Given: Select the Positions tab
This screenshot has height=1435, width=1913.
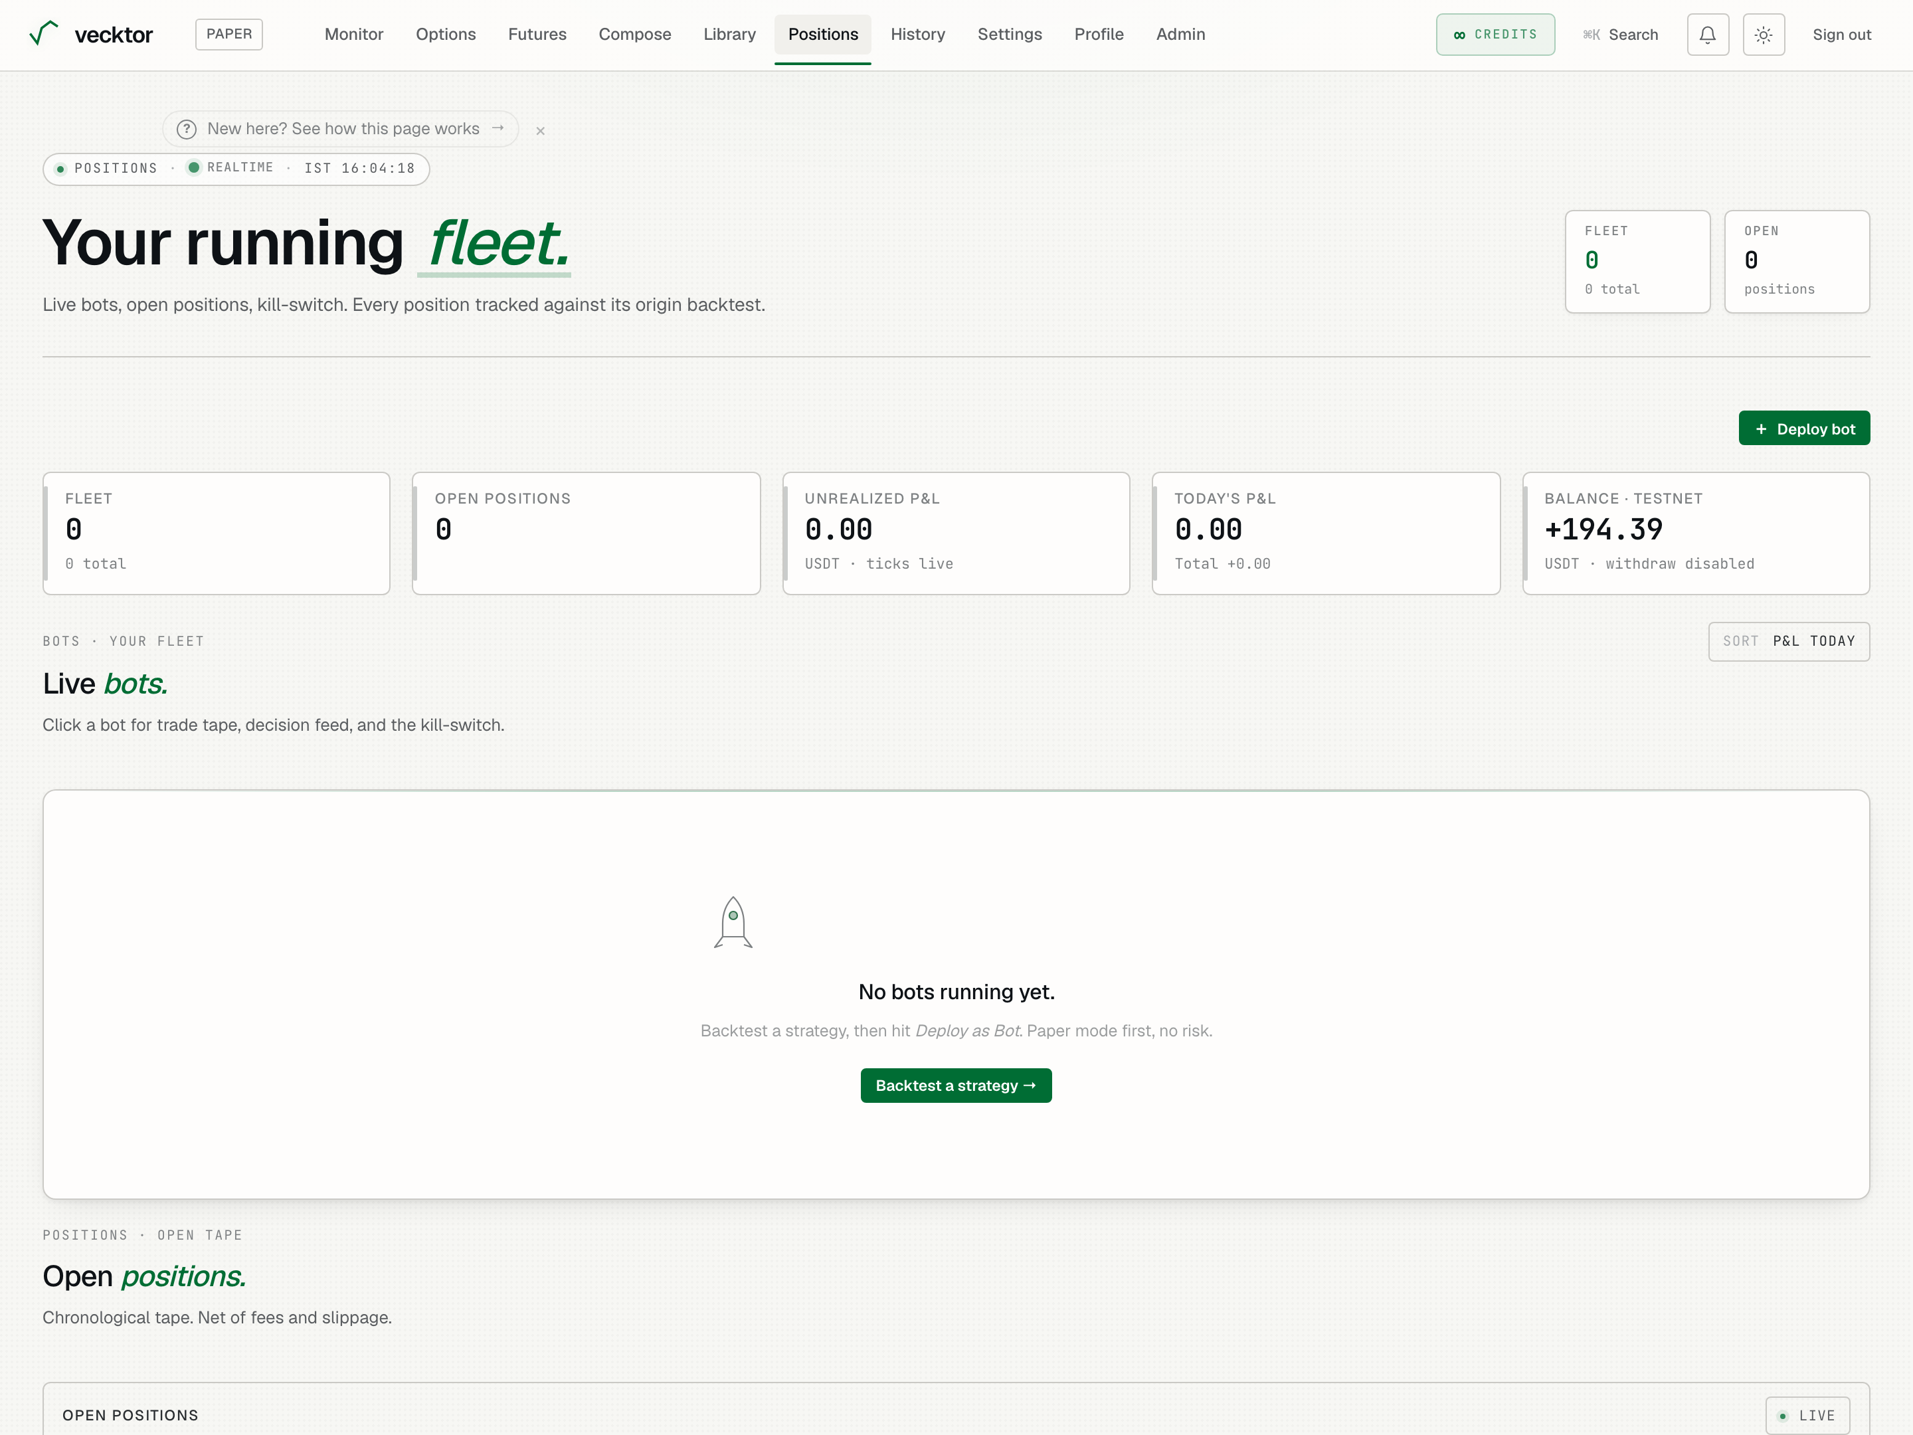Looking at the screenshot, I should [x=822, y=35].
